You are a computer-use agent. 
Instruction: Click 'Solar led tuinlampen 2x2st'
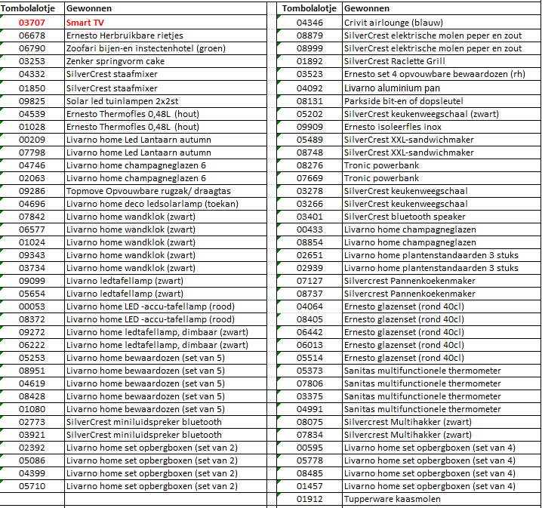[122, 101]
